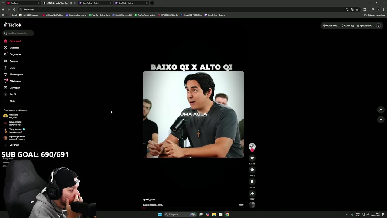Viewport: 387px width, 218px height.
Task: Expand caption with mais
Action: (241, 205)
